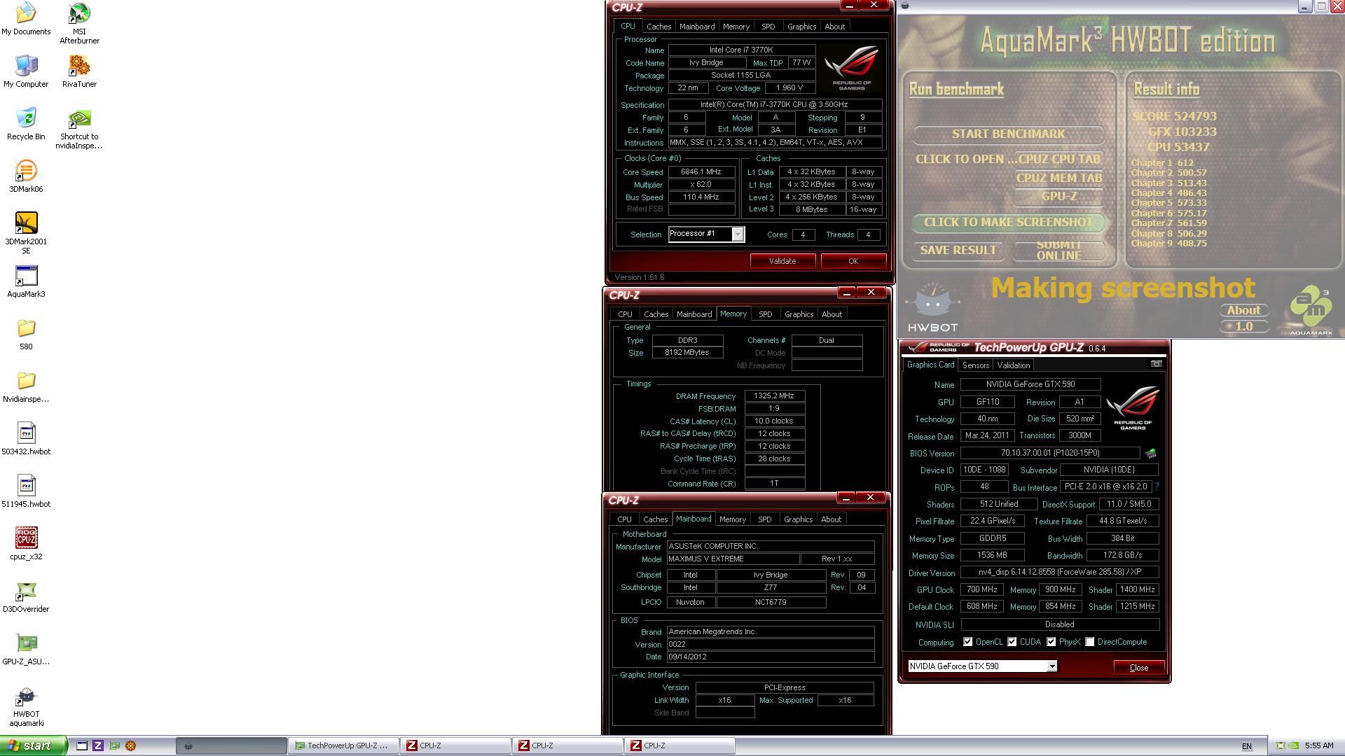
Task: Click the CPU-Z quick launch icon
Action: tap(98, 745)
